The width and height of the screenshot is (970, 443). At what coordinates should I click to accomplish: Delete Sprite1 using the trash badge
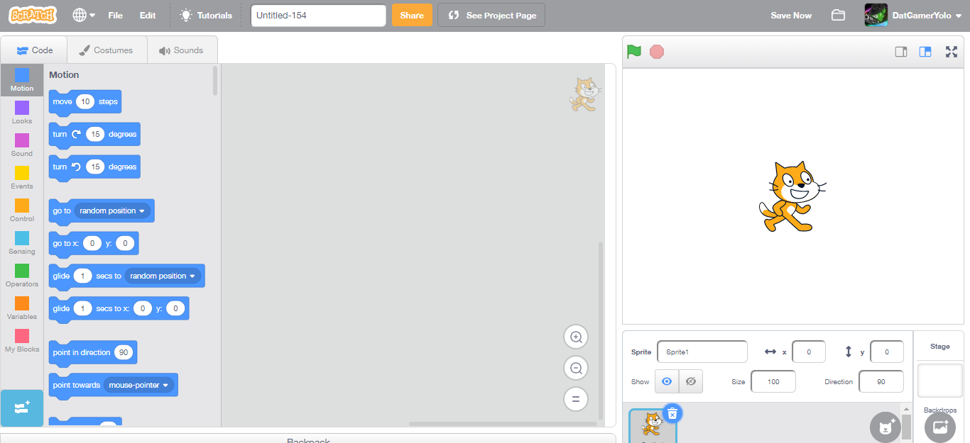(x=672, y=413)
